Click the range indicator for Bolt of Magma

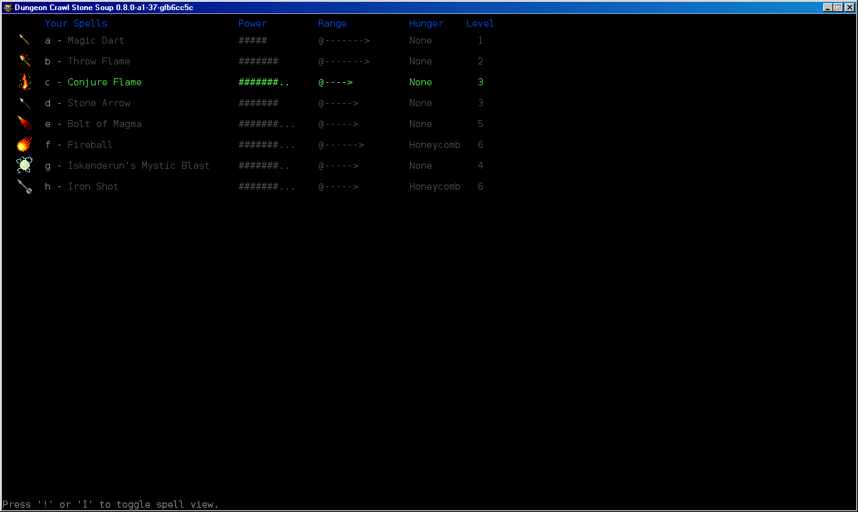(338, 124)
